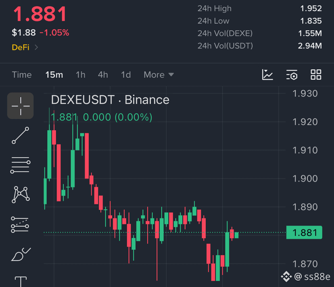Select the 1h interval tab
This screenshot has height=287, width=334.
coord(81,75)
